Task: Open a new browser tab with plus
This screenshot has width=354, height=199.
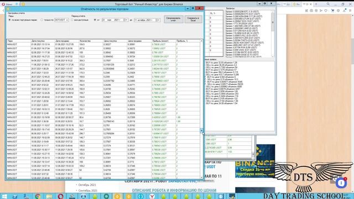Action: coord(316,4)
